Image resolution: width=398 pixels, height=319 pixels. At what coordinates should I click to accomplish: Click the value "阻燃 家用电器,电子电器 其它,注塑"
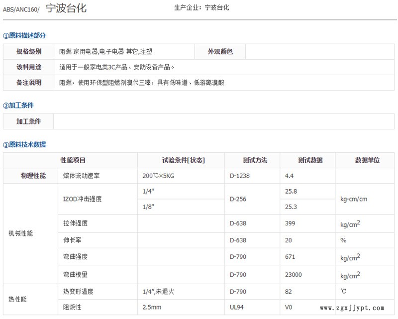click(x=105, y=52)
